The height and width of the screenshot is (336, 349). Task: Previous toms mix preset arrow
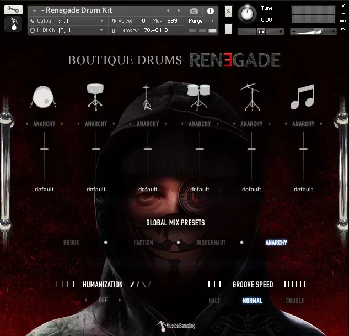pos(182,124)
